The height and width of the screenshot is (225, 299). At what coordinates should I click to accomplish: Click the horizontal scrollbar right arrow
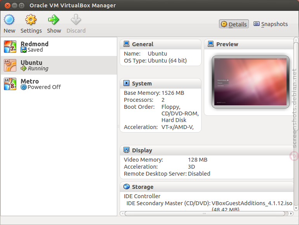291,213
